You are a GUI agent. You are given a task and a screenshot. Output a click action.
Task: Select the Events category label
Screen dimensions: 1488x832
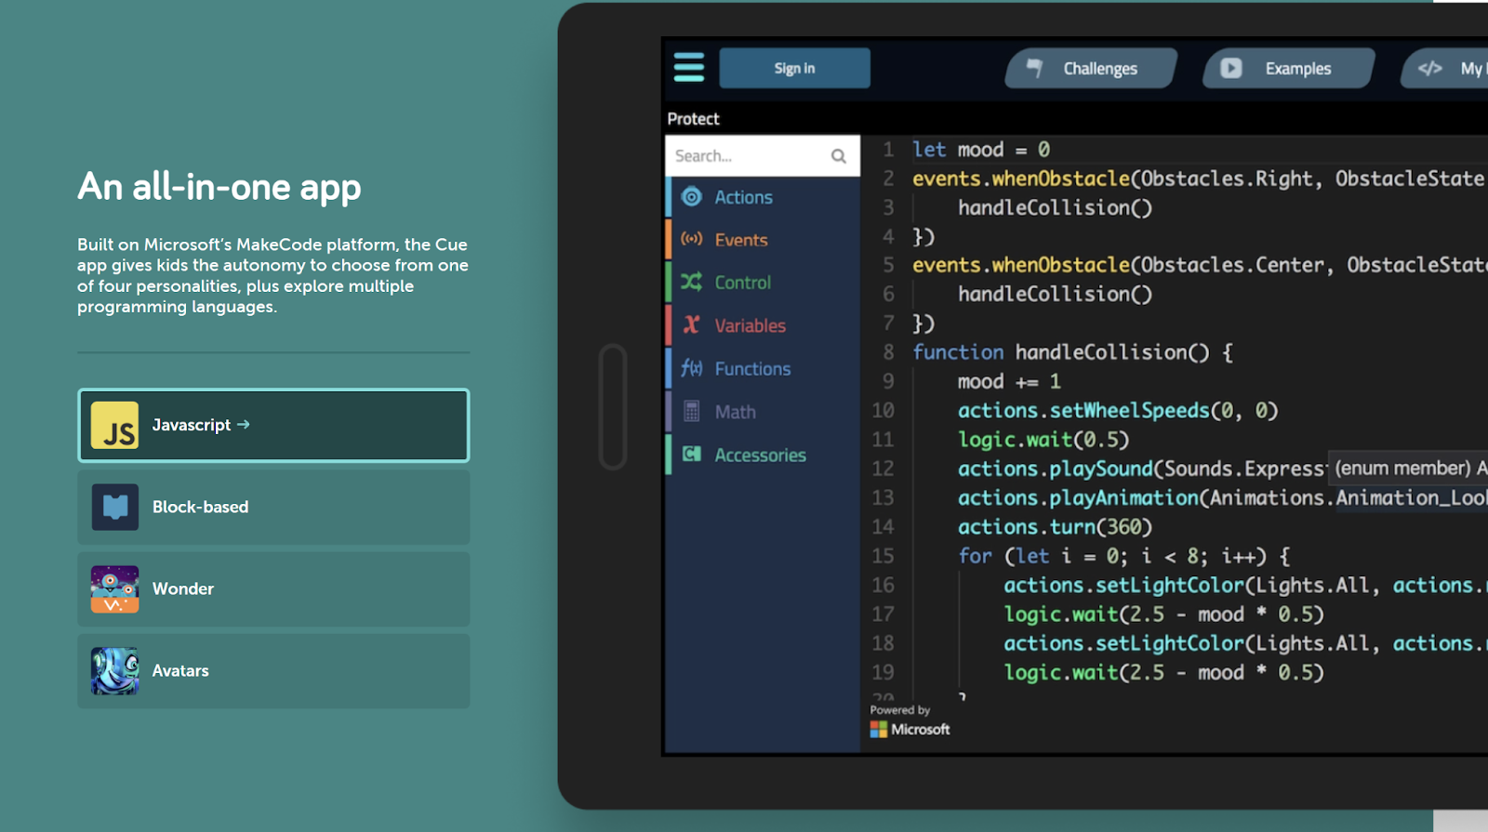(741, 240)
